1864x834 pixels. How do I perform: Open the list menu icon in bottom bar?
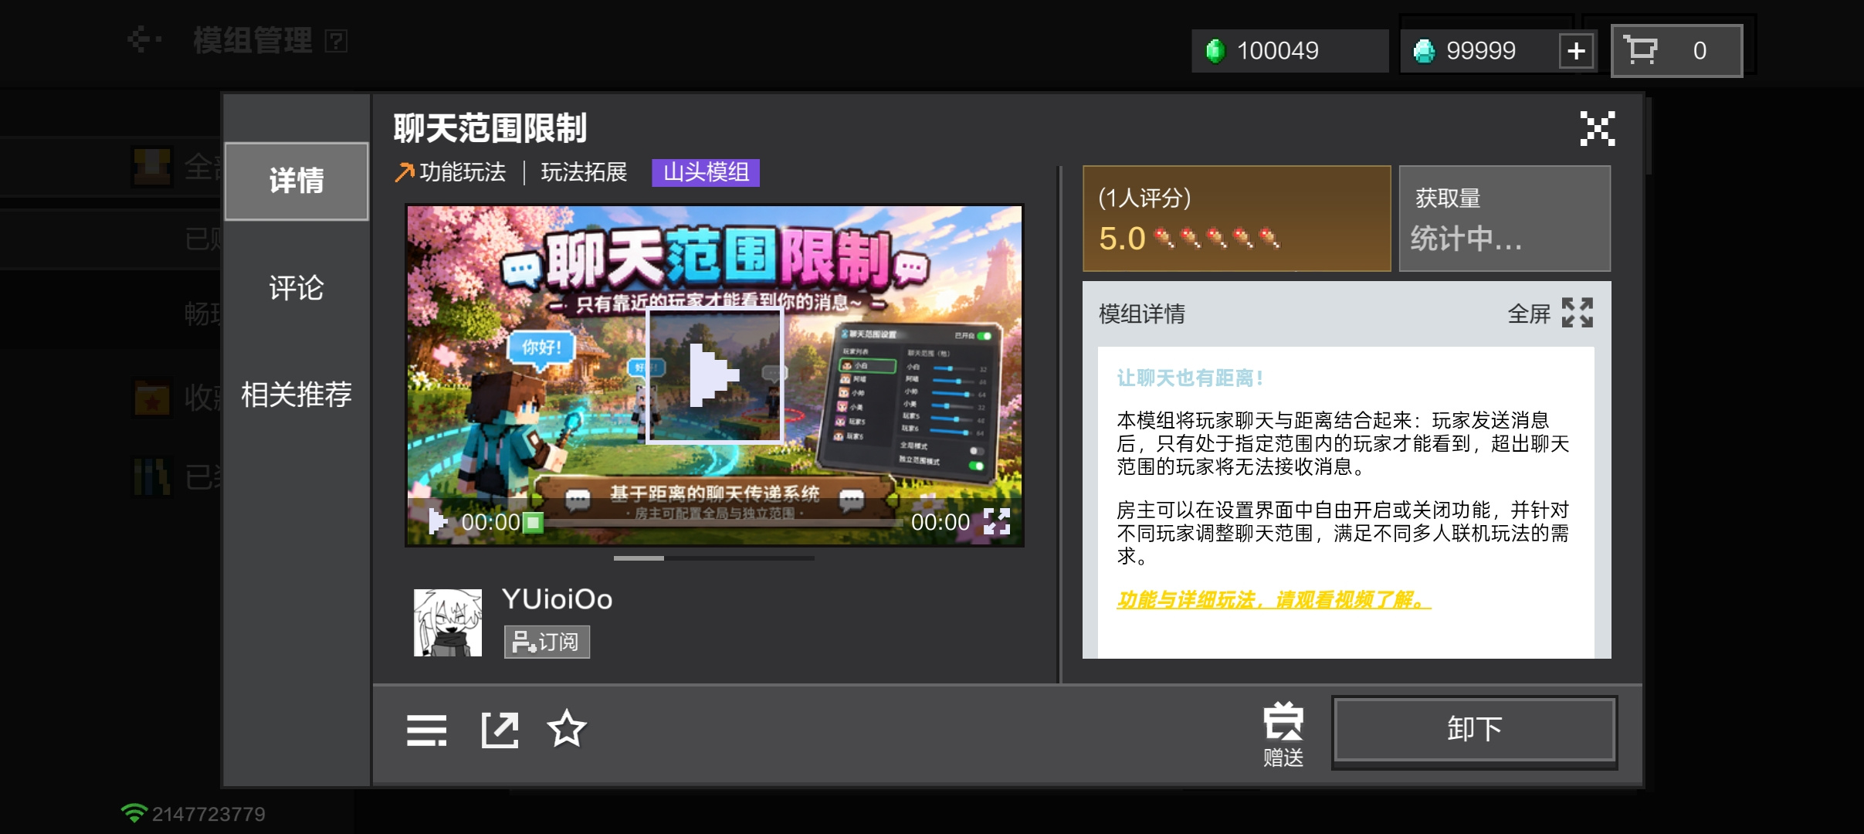(x=426, y=730)
